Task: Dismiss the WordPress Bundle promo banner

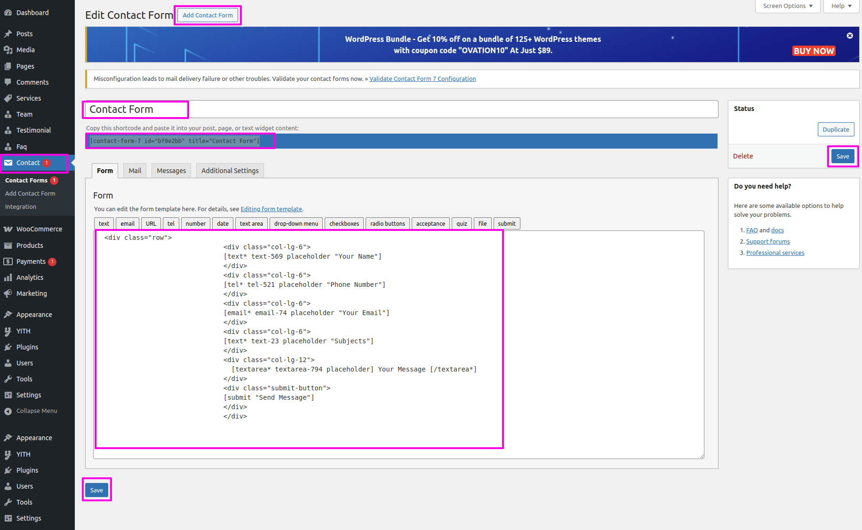Action: point(850,36)
